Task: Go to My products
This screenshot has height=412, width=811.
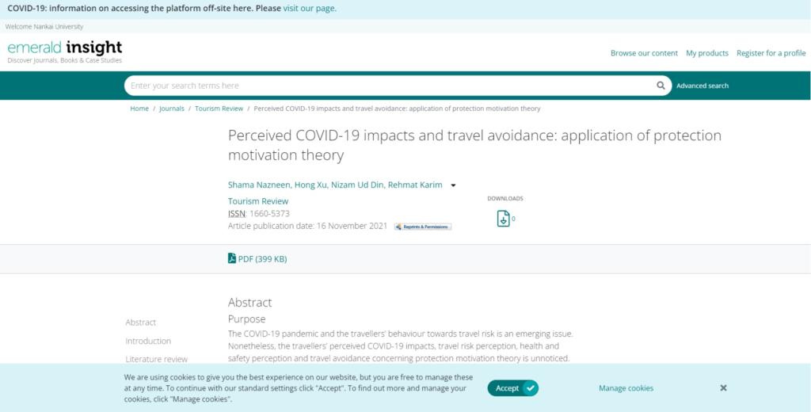Action: pos(706,53)
